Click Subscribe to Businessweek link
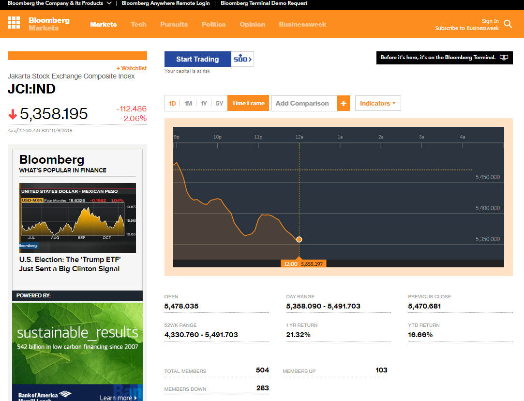Screen dimensions: 524x401 pyautogui.click(x=467, y=28)
